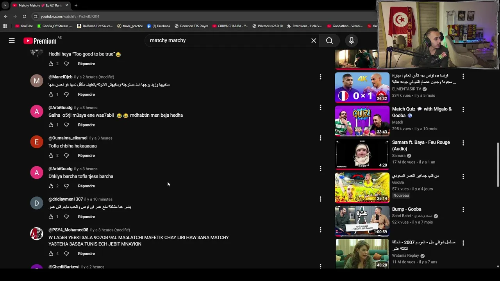Reply to the dridiaymen1307 comment

click(86, 217)
